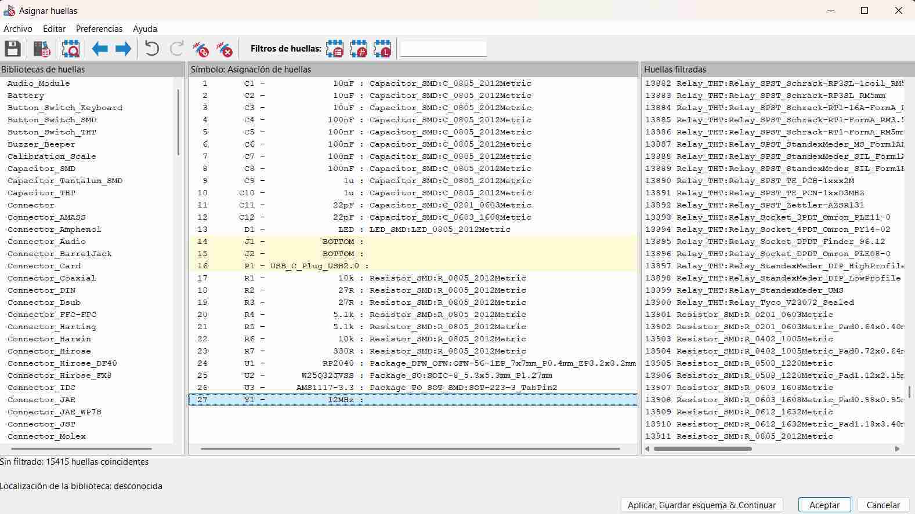Select footprint 13911 Resistor_SMD:R_0805_2012Metric

tap(774, 436)
